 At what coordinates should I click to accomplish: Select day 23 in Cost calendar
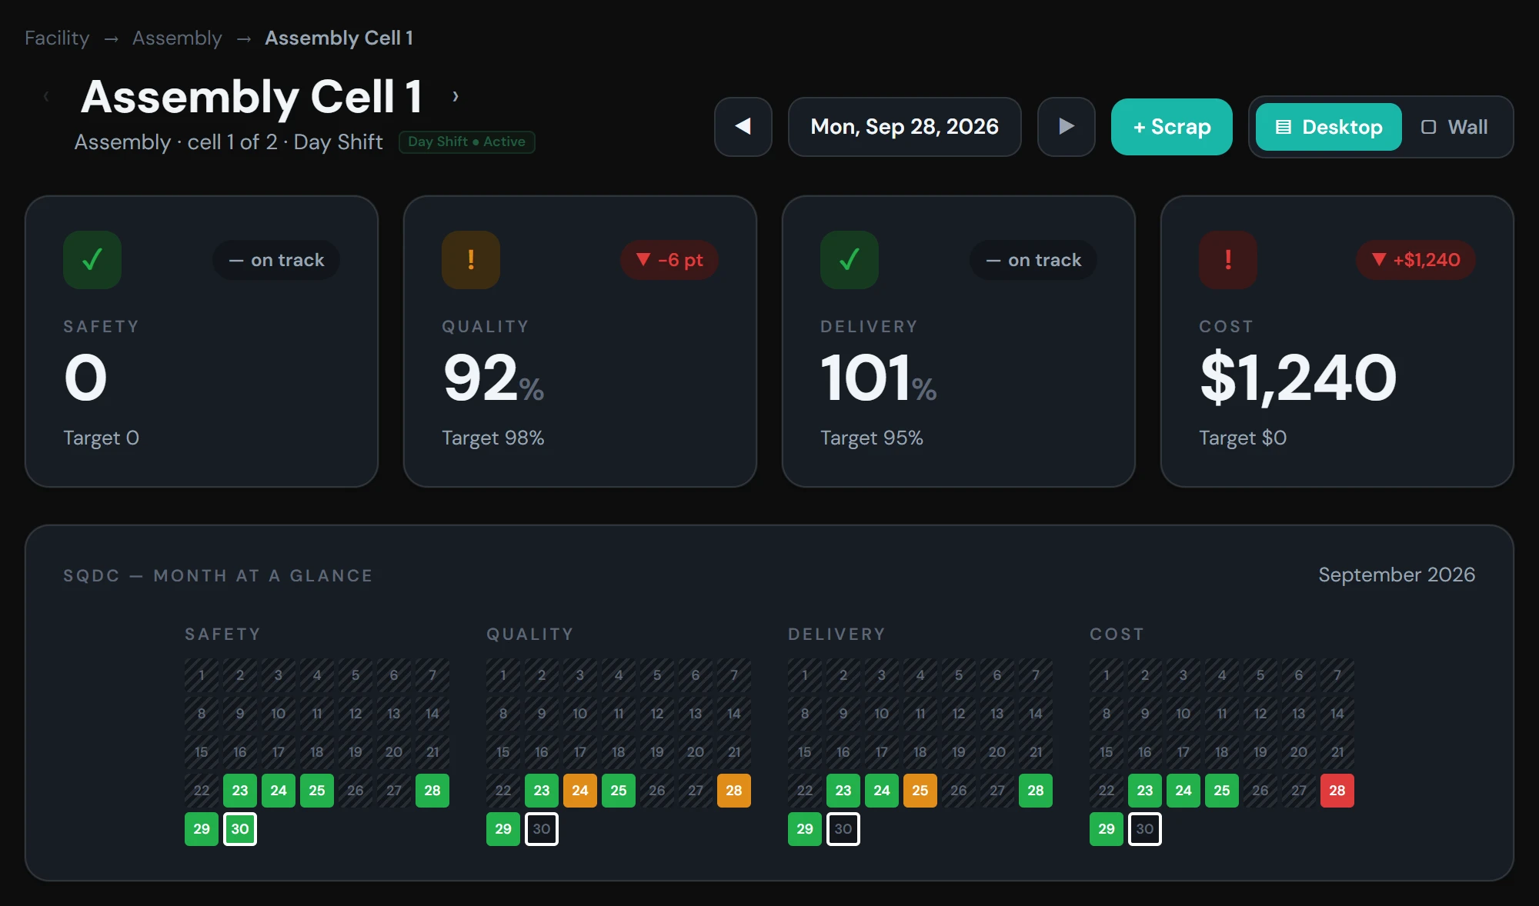click(1145, 791)
